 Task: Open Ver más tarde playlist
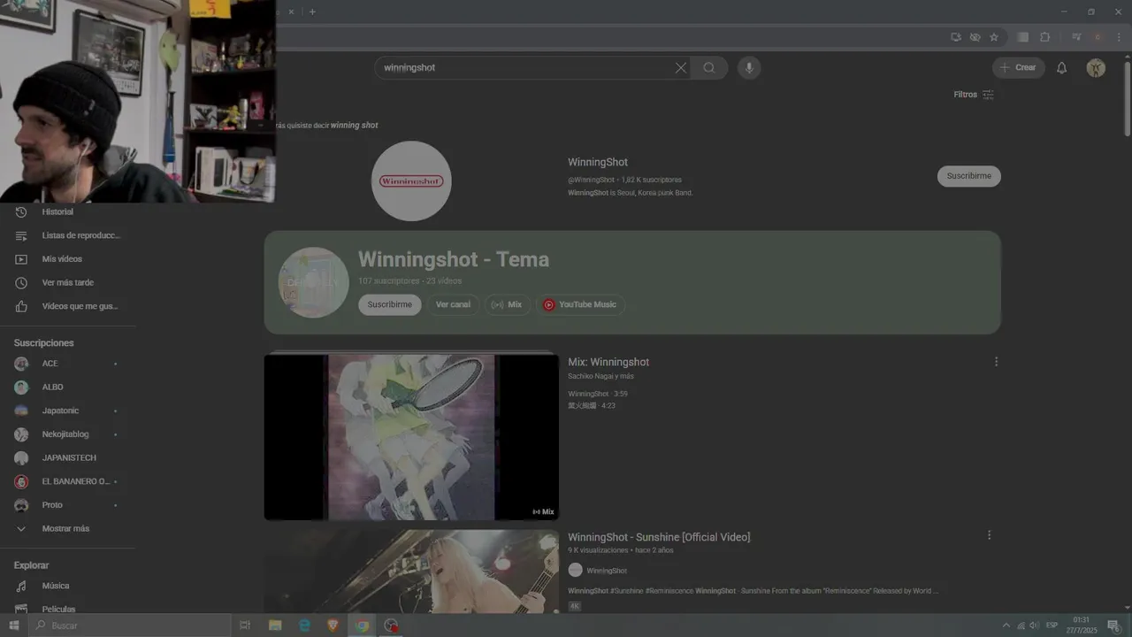pos(68,283)
